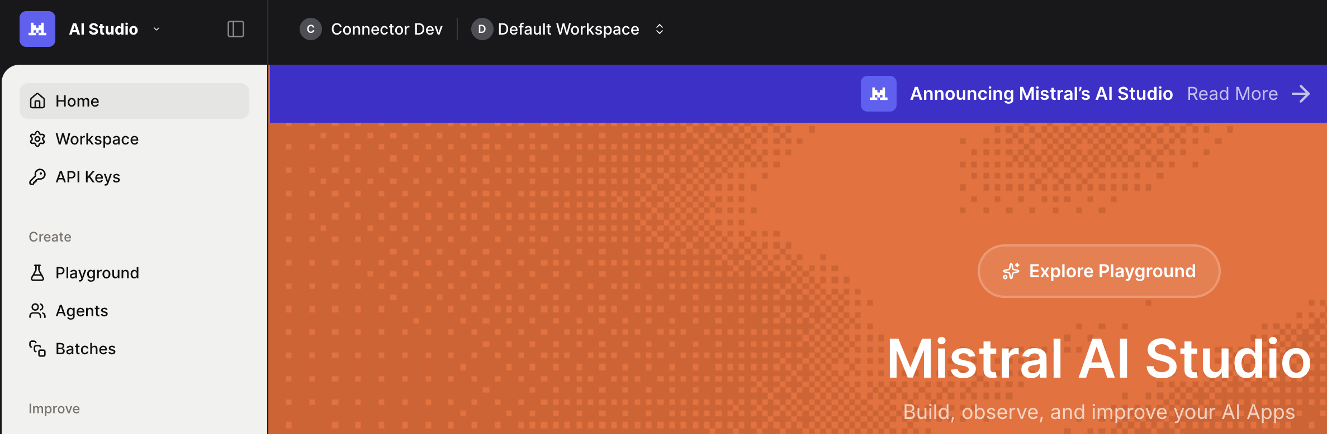Click the Default Workspace 'D' avatar
The width and height of the screenshot is (1327, 434).
point(482,29)
